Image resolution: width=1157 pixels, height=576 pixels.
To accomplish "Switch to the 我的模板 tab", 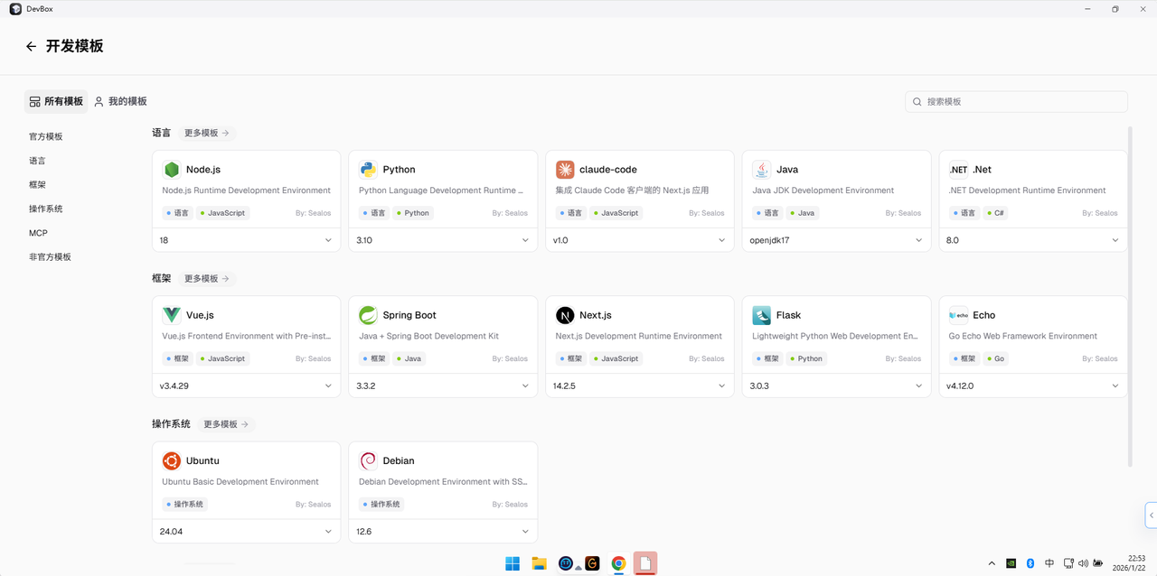I will [x=120, y=101].
